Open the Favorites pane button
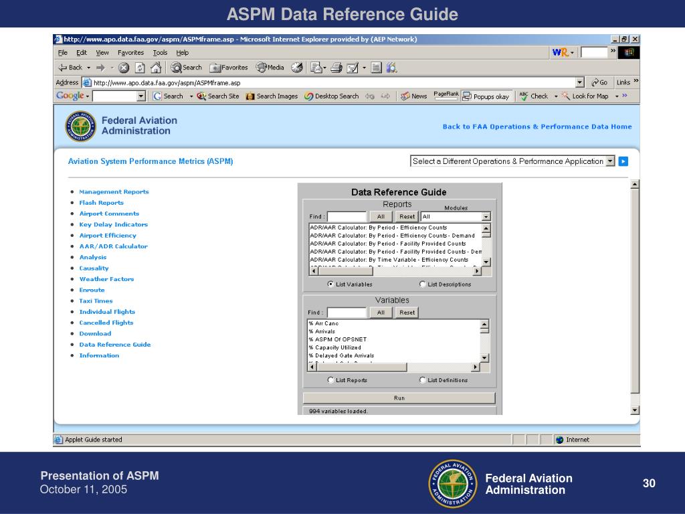Viewport: 685px width, 514px height. [229, 68]
